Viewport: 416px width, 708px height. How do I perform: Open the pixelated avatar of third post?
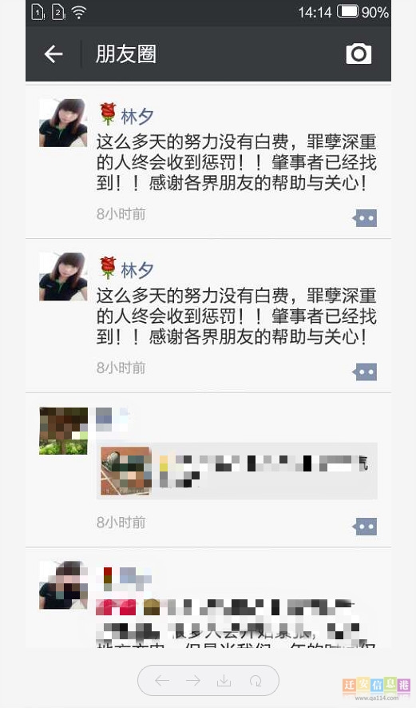click(63, 431)
